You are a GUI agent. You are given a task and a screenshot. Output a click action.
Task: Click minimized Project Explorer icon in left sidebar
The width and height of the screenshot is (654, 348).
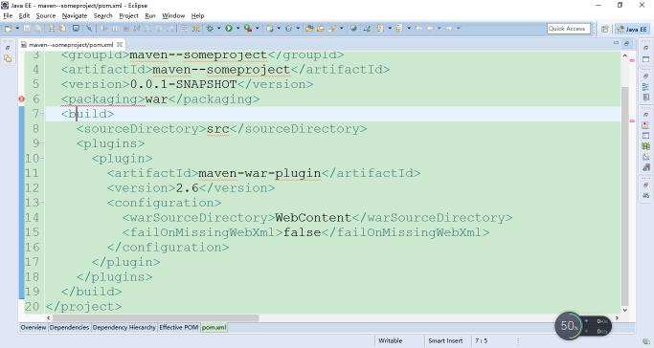coord(8,58)
